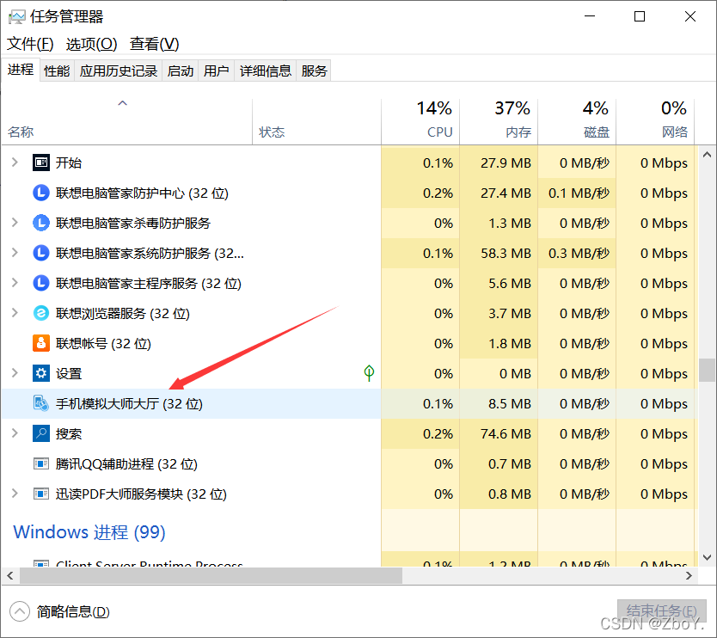Click the 简略信息(D) link

click(x=73, y=612)
